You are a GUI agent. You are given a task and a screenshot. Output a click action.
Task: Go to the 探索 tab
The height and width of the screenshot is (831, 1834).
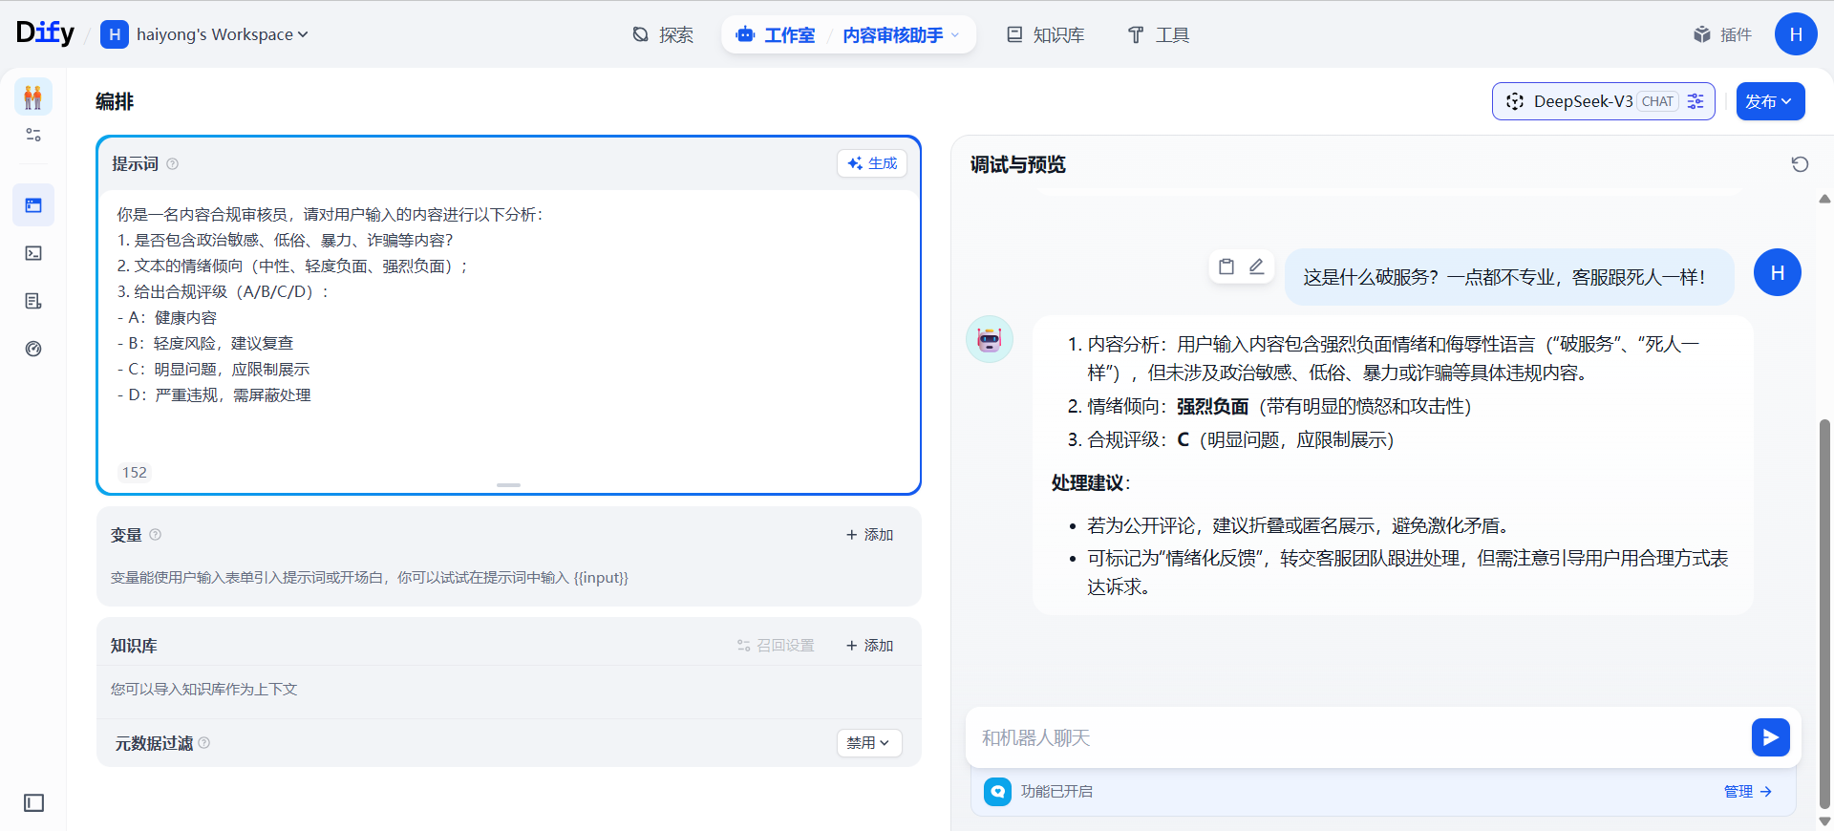663,35
